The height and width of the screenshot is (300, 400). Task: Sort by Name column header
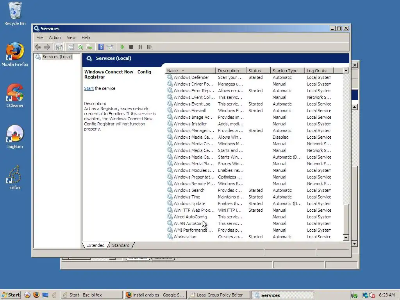coord(190,71)
